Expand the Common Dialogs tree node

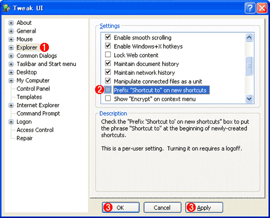[x=11, y=56]
